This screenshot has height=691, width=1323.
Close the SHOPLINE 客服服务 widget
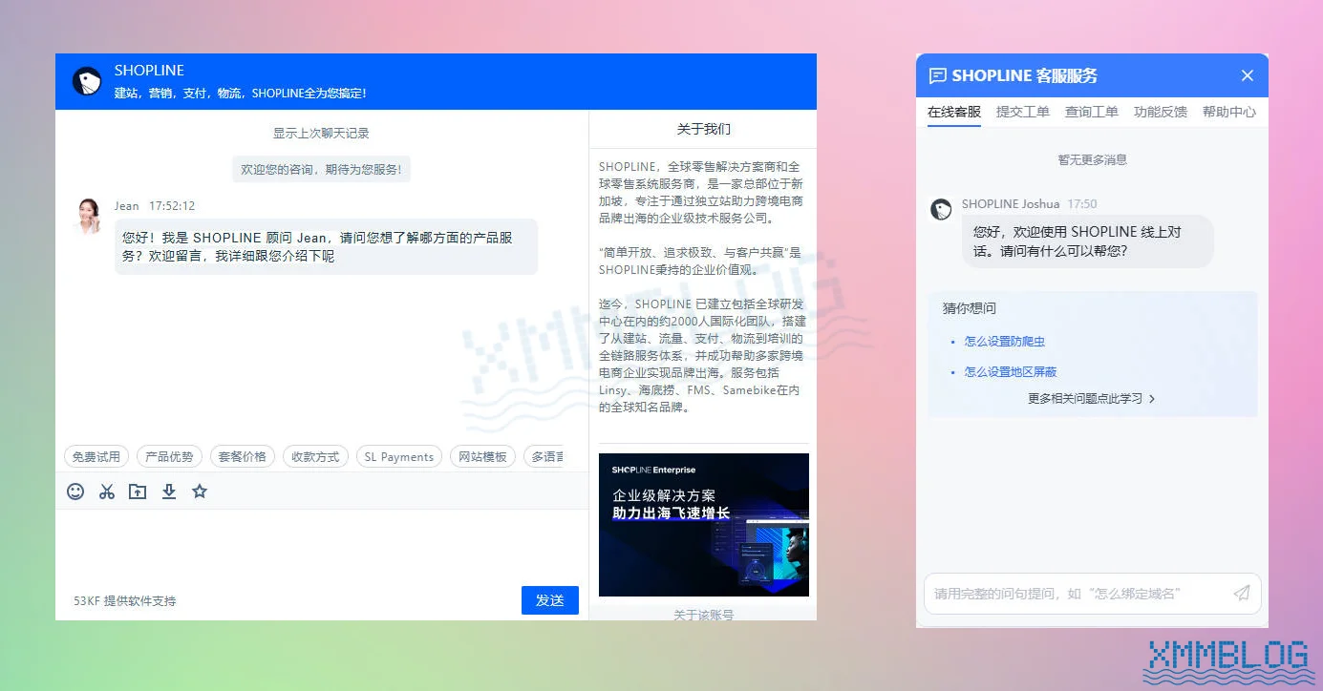click(x=1247, y=75)
